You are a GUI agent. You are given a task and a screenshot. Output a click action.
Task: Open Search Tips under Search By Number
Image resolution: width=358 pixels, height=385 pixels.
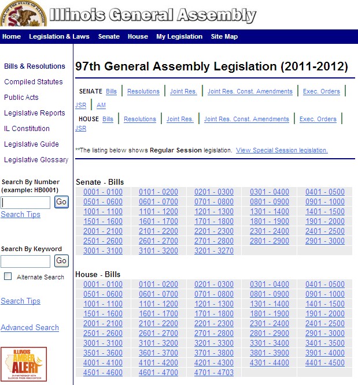click(x=20, y=215)
